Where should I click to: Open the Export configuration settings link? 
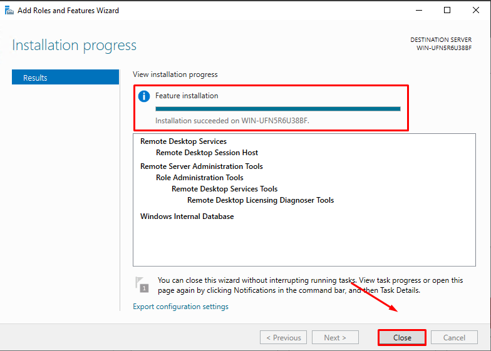tap(180, 307)
